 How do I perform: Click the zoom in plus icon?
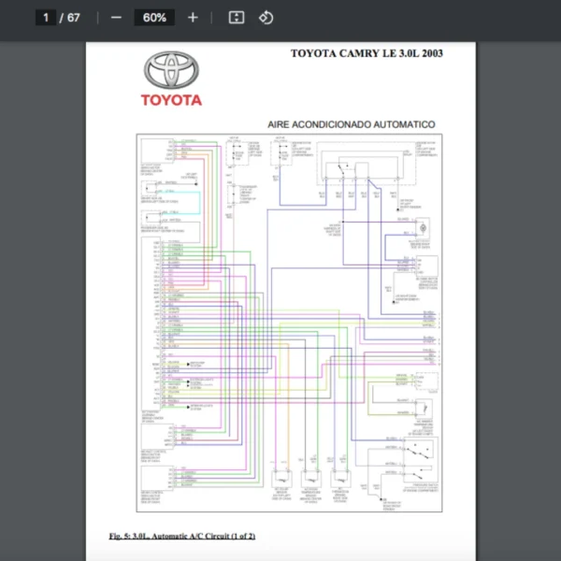(193, 18)
